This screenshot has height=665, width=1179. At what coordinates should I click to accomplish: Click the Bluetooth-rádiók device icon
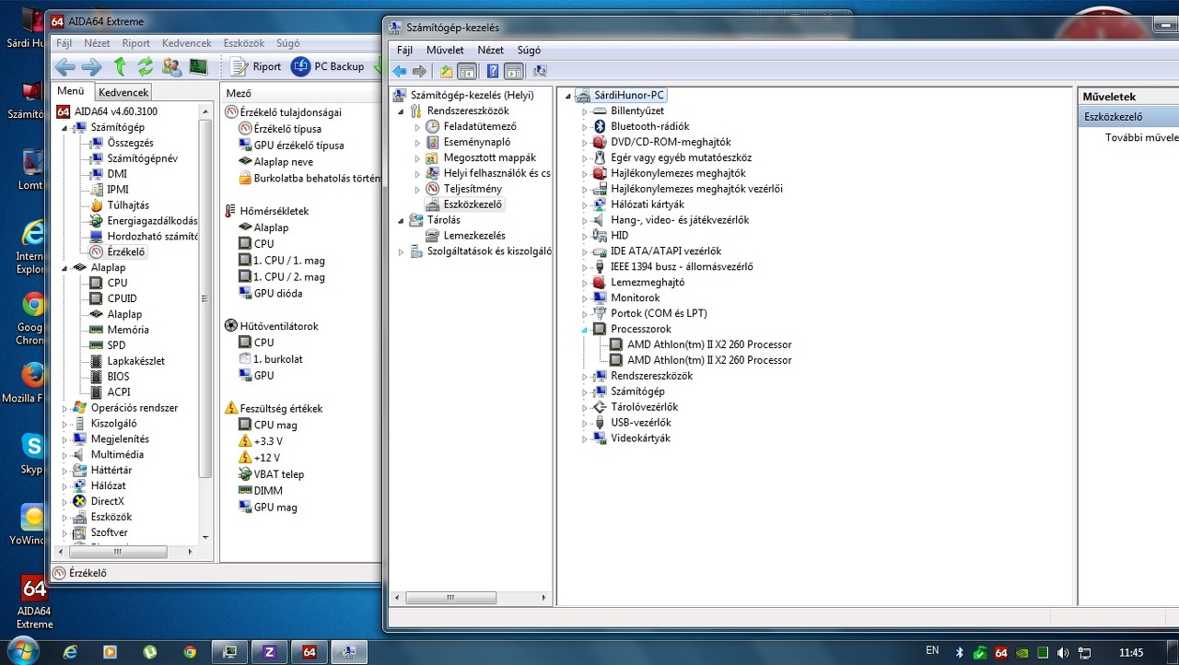(x=599, y=126)
